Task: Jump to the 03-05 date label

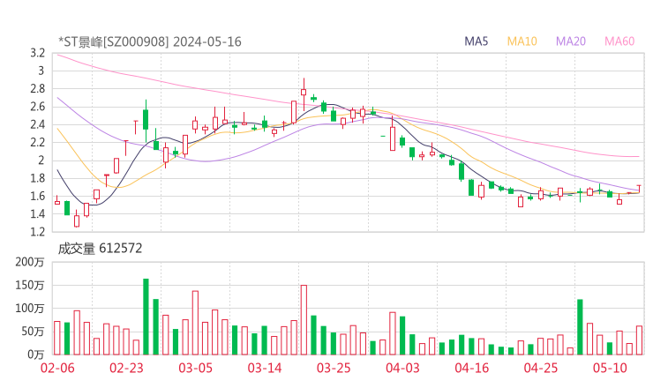Action: 196,368
